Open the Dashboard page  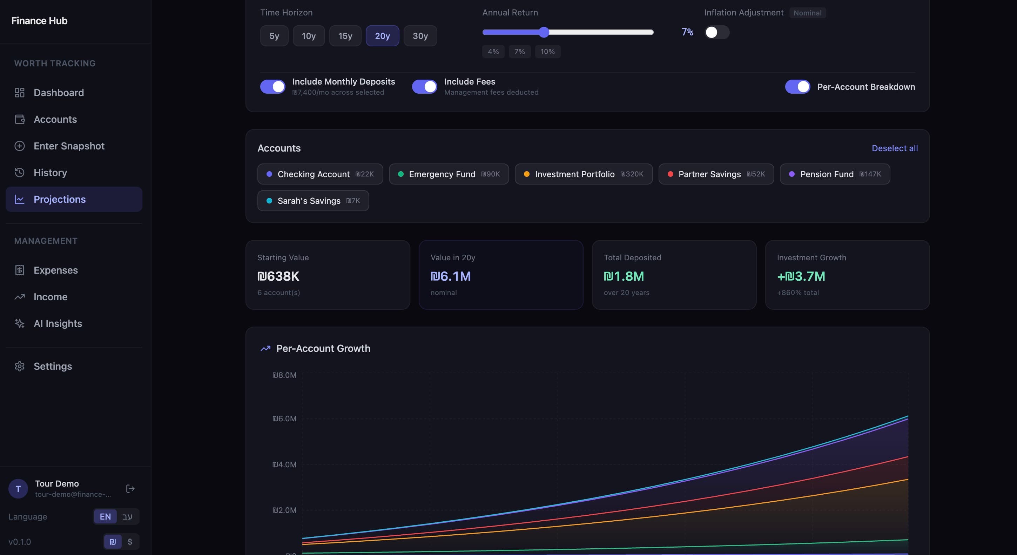(x=74, y=92)
